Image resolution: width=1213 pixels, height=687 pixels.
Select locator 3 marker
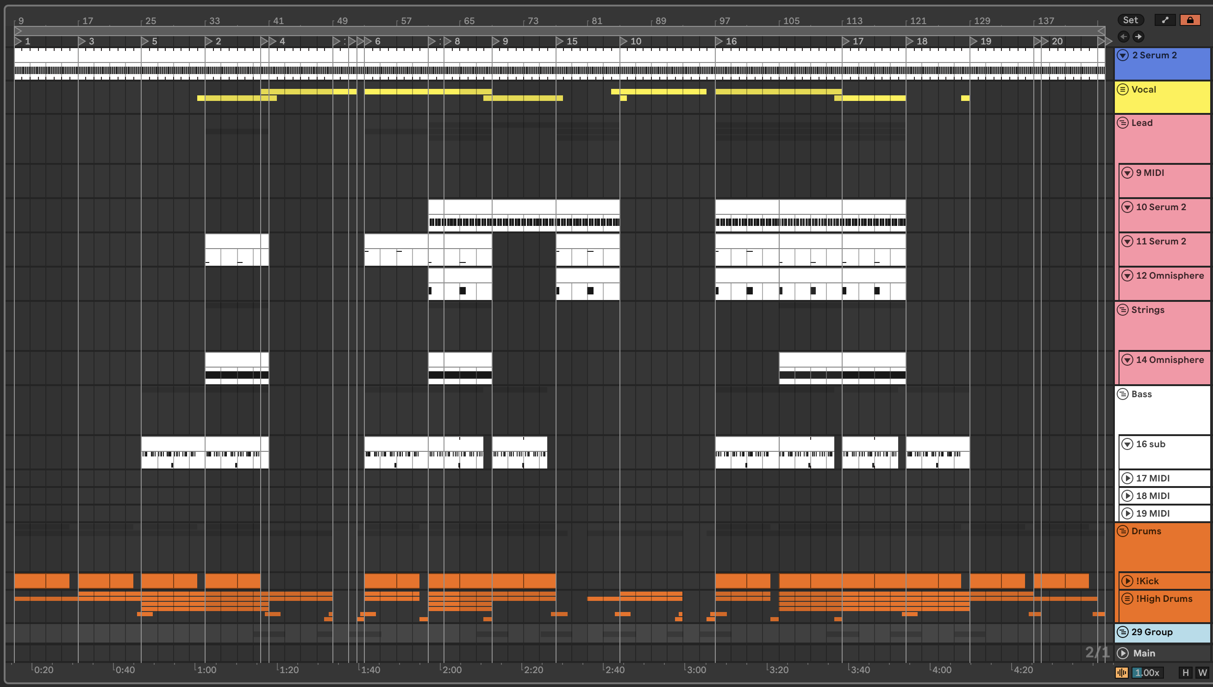[81, 41]
